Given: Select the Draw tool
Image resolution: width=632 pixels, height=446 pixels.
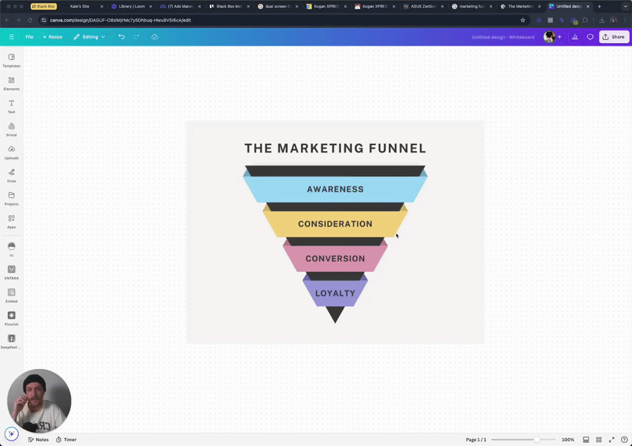Looking at the screenshot, I should point(11,174).
